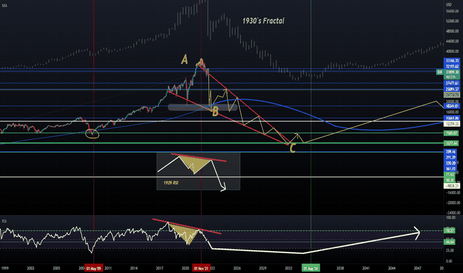The image size is (463, 273).
Task: Select the yellow ellipse around 2009 low
Action: 92,134
